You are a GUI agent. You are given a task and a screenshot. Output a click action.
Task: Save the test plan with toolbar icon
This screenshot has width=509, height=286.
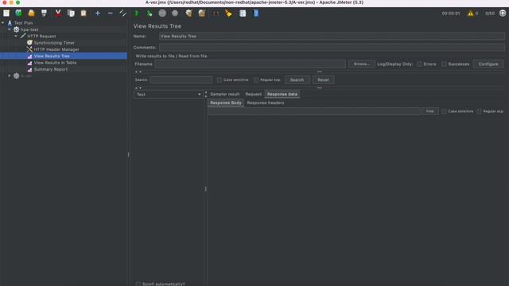(x=45, y=14)
